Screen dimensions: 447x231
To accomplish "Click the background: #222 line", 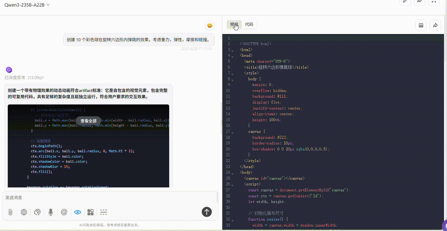I will 270,138.
